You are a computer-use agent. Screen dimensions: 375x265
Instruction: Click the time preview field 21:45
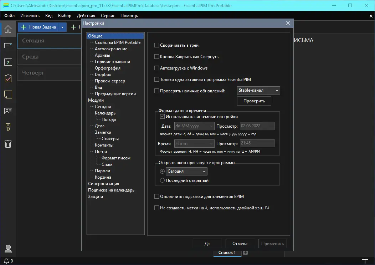257,143
